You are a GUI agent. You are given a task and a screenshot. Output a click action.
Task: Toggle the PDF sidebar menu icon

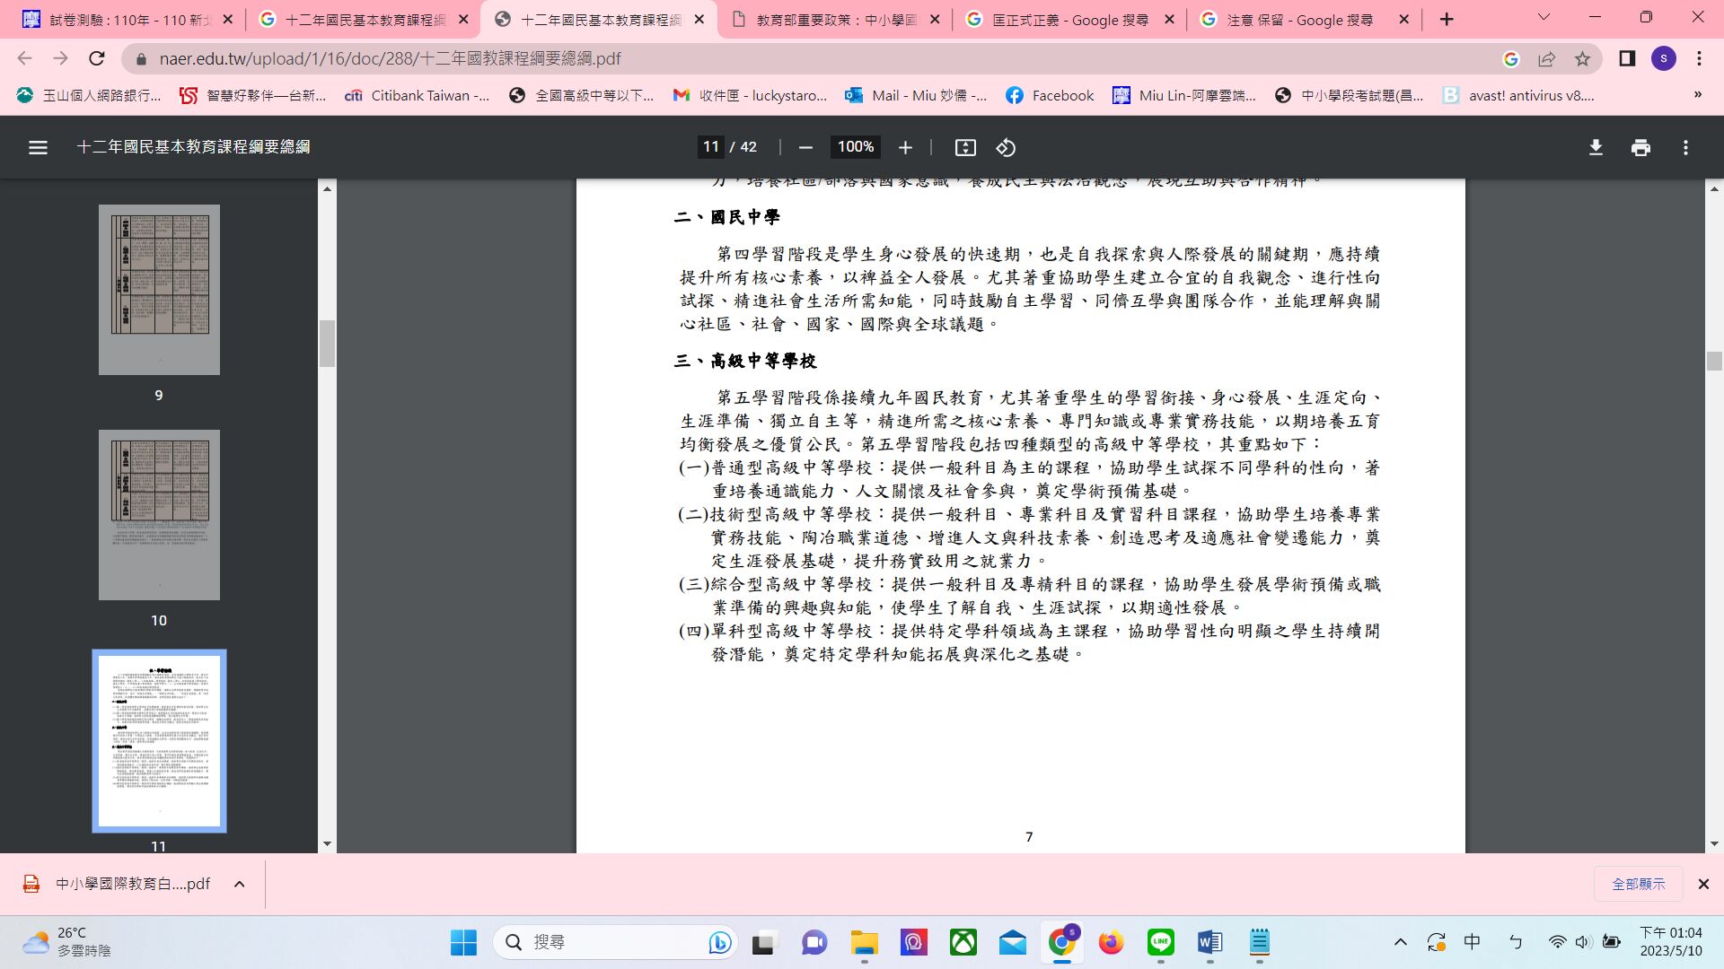(38, 147)
